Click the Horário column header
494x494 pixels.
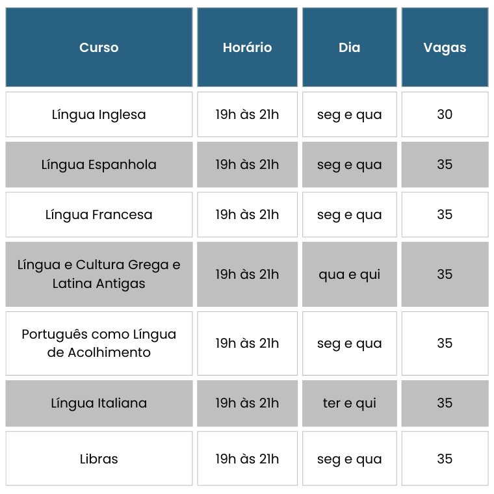pos(247,47)
